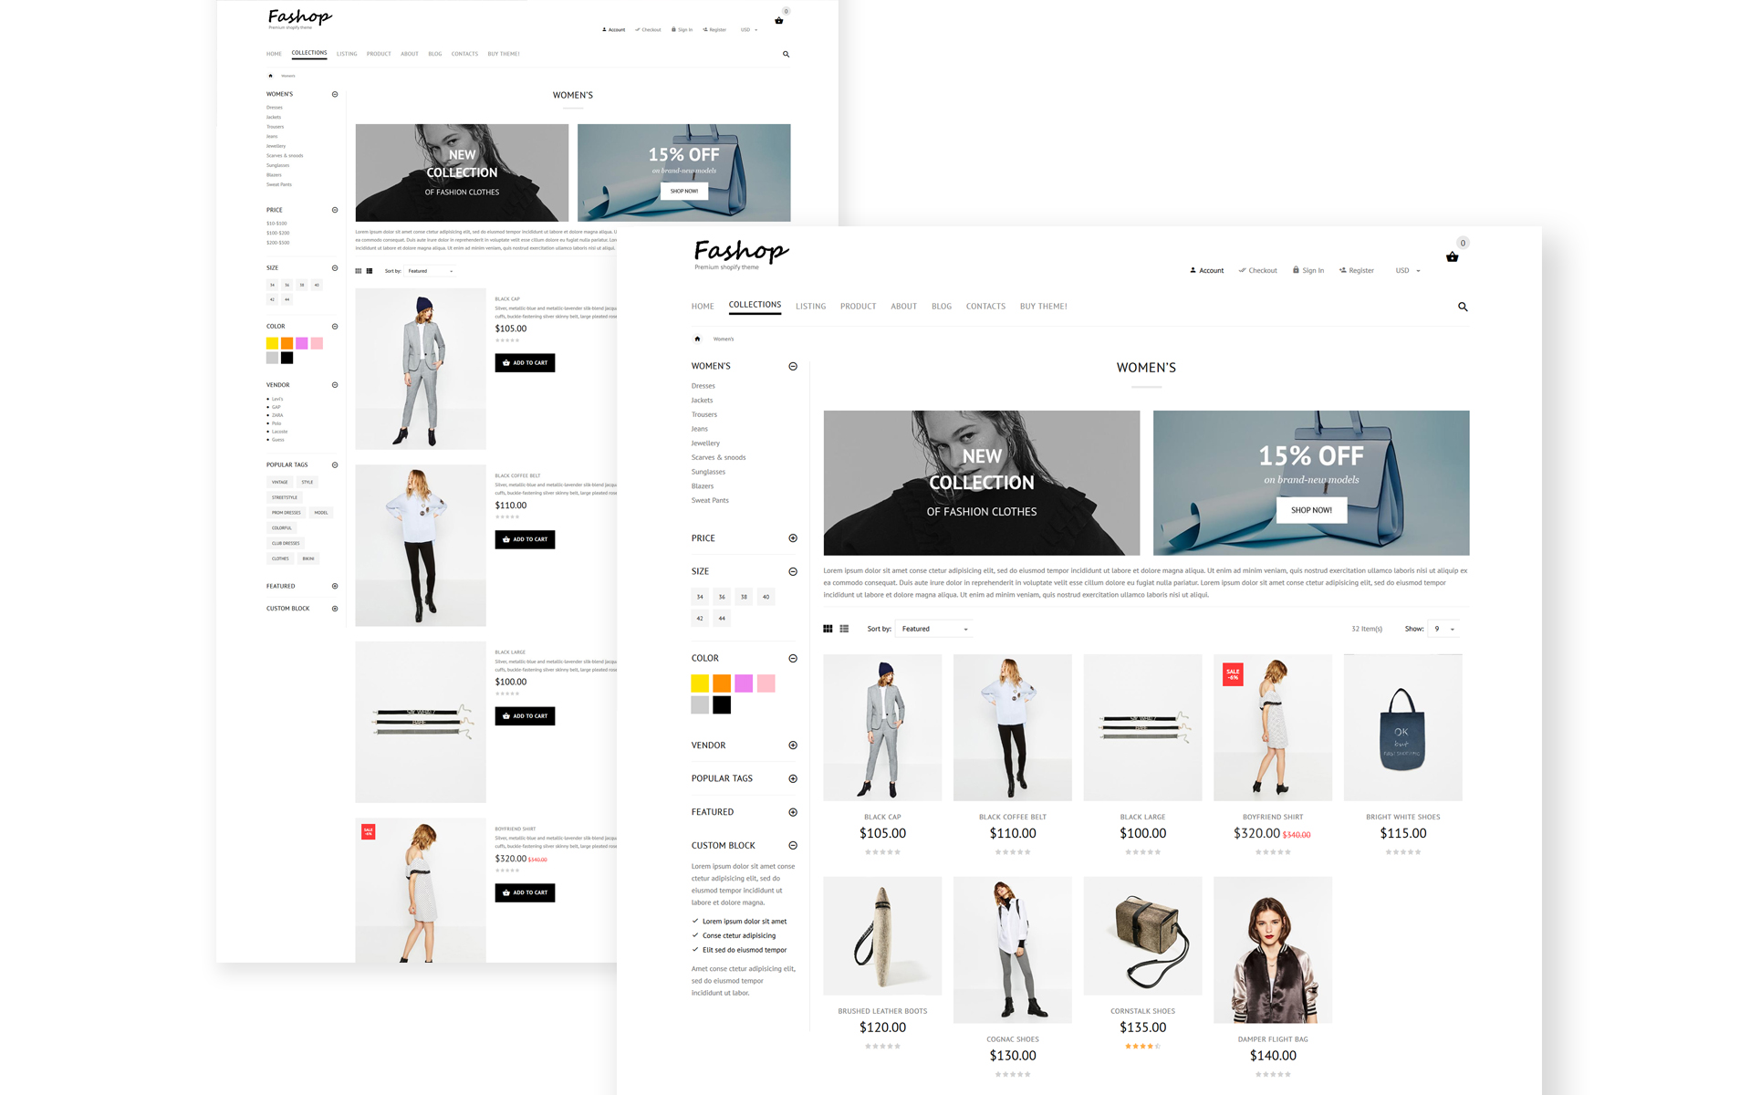Open Sweat Pants category in front window
The image size is (1761, 1095).
[710, 500]
